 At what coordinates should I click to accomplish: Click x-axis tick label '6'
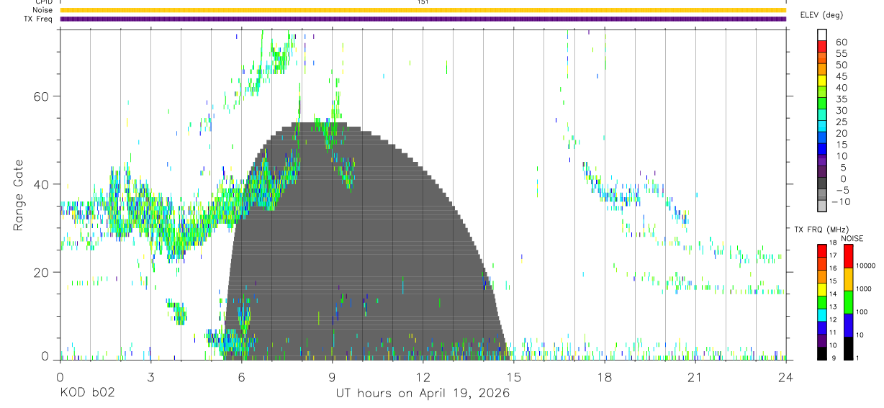(241, 376)
